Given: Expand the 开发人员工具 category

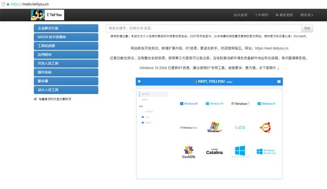Looking at the screenshot, I should pos(66,63).
